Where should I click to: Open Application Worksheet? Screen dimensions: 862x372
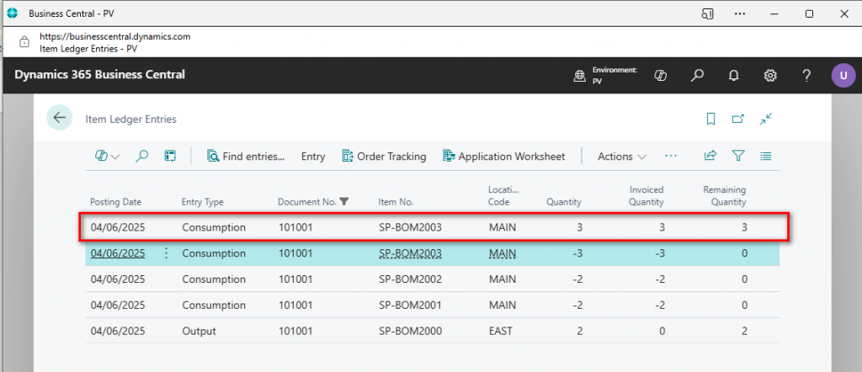[503, 156]
